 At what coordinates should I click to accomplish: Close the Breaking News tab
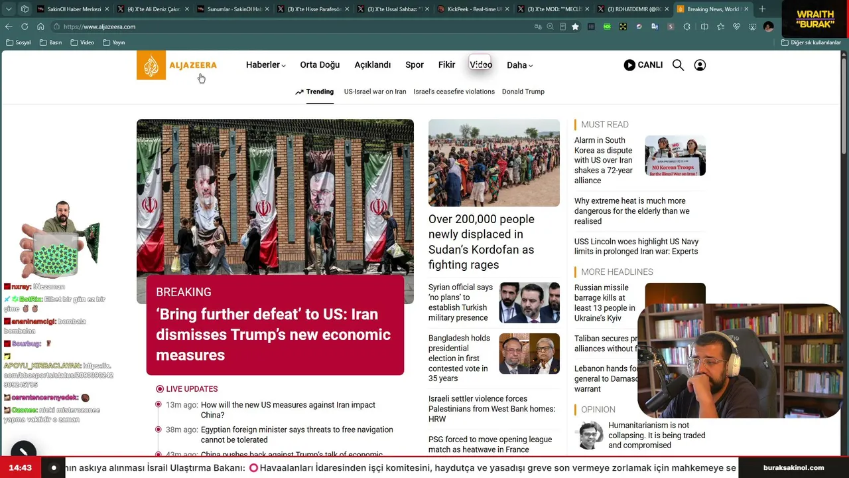(746, 9)
